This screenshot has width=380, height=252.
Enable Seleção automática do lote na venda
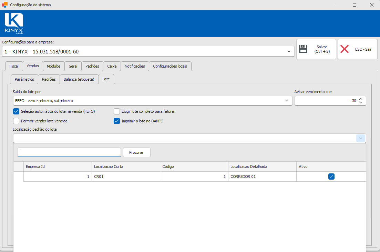[16, 111]
